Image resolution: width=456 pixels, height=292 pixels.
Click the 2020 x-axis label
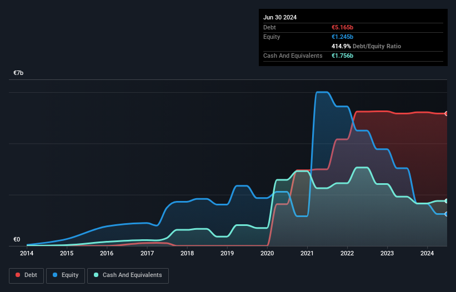[267, 253]
